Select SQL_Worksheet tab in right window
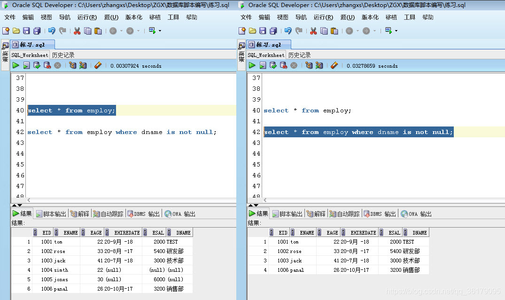Screen dimensions: 505x300 click(266, 55)
